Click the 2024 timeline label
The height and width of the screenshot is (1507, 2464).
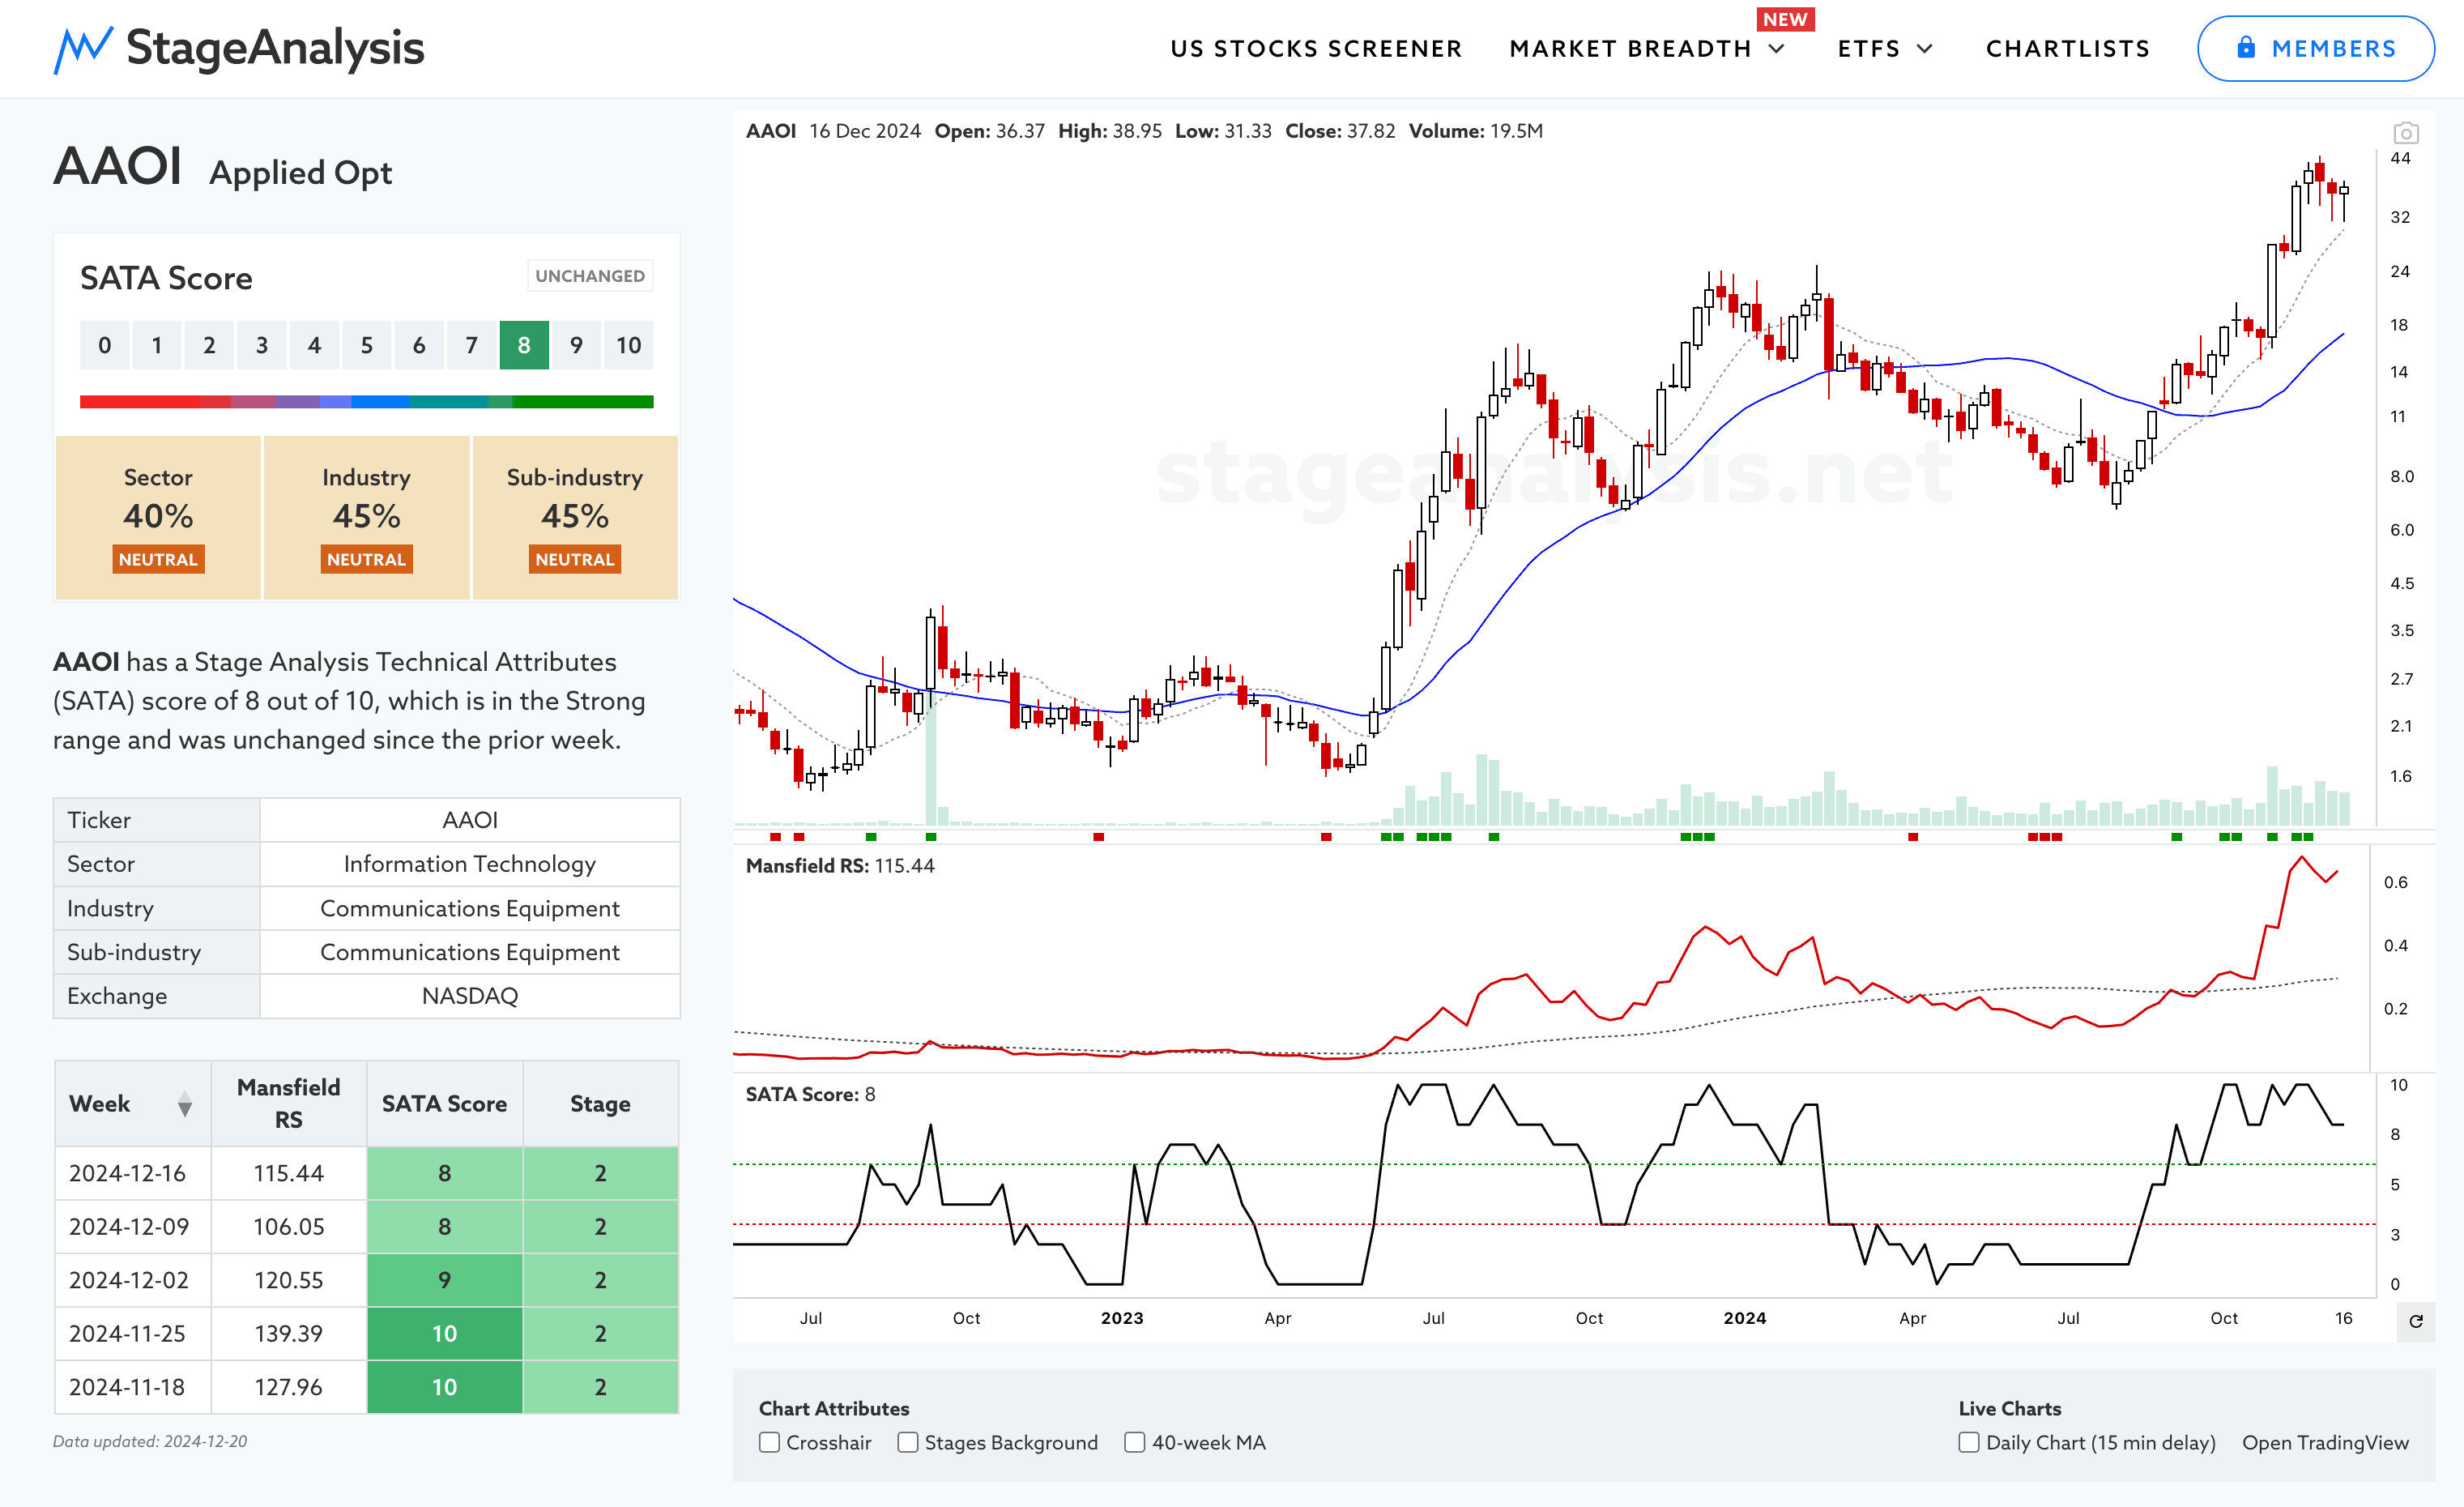tap(1744, 1318)
